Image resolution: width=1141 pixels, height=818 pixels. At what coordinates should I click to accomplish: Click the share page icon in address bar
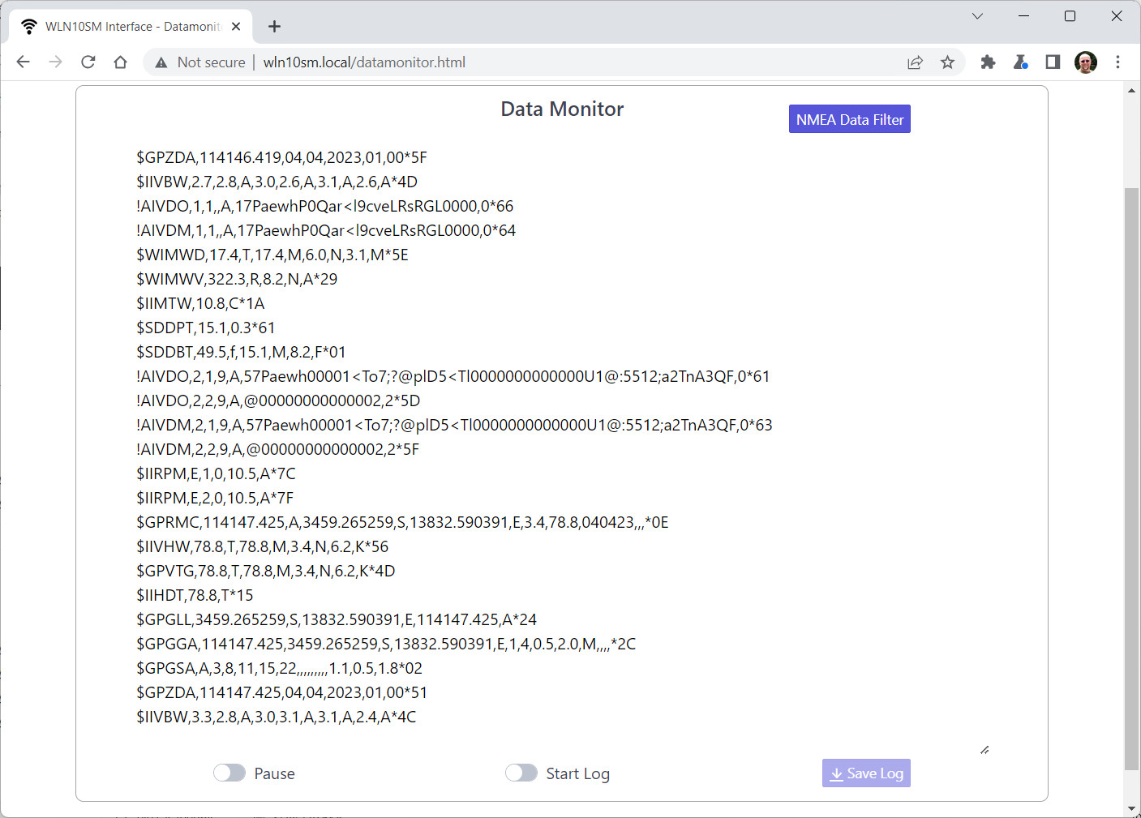coord(915,62)
